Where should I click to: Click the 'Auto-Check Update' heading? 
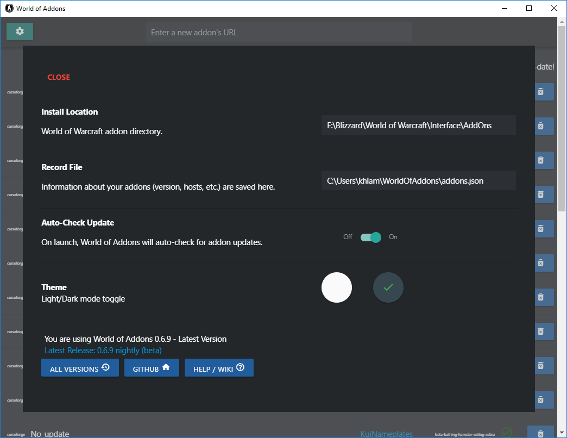coord(78,222)
